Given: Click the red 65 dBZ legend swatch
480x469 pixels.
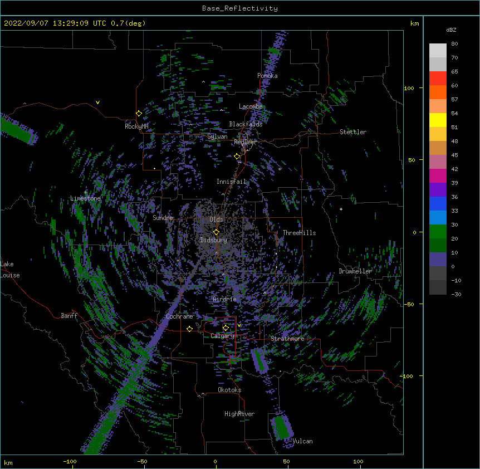Looking at the screenshot, I should [x=438, y=78].
